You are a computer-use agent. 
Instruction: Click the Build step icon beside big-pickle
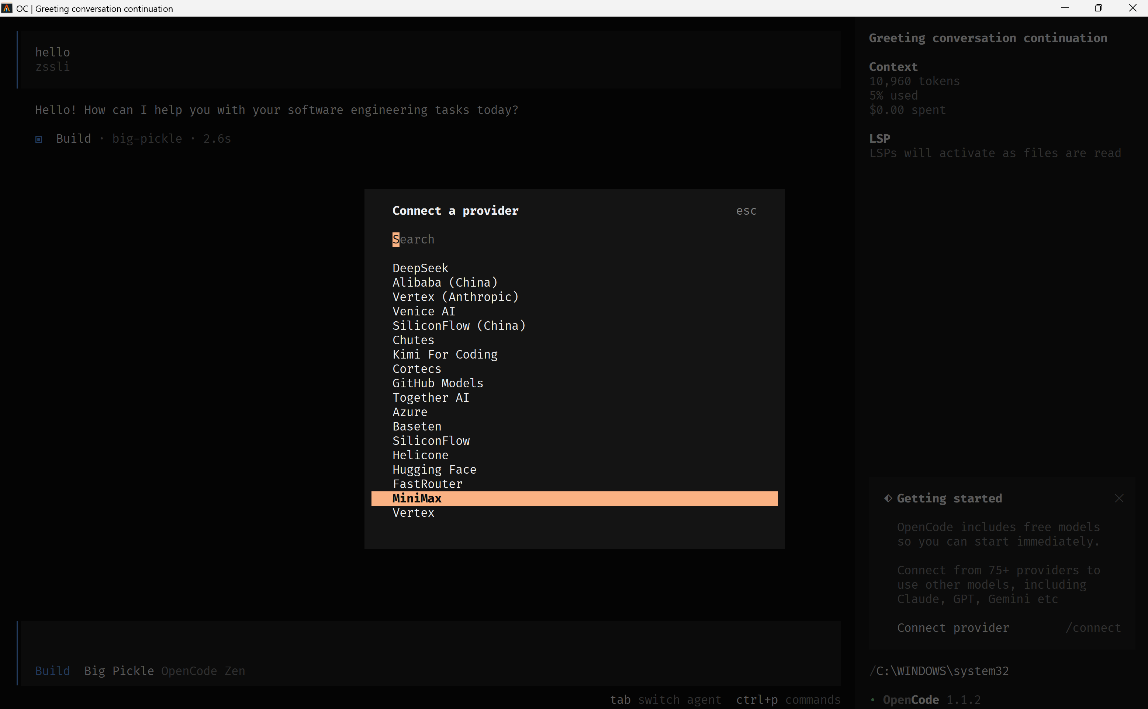[38, 138]
